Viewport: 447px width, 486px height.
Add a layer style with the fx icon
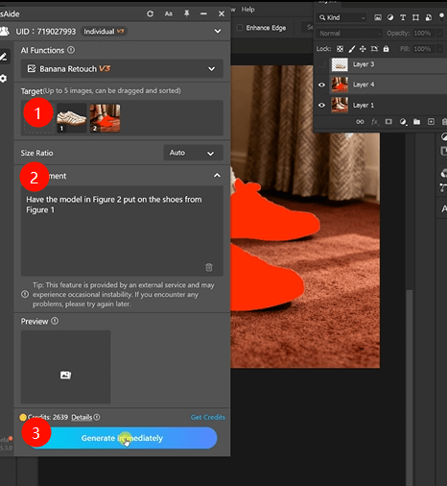coord(374,122)
